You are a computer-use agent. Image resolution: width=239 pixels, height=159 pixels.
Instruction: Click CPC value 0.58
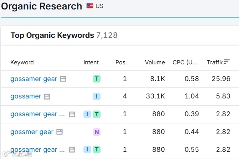pos(192,79)
